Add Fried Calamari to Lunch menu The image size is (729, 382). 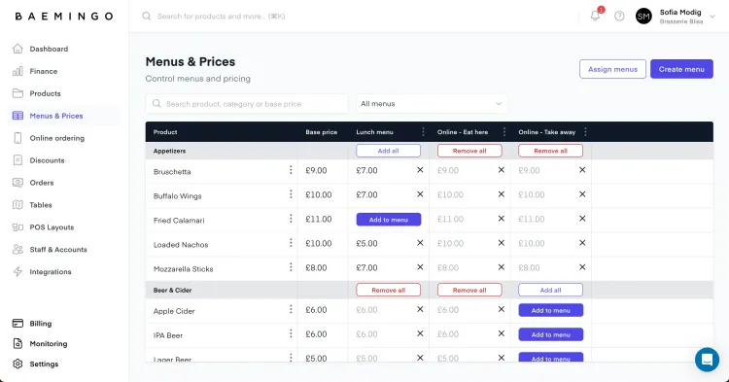click(389, 220)
